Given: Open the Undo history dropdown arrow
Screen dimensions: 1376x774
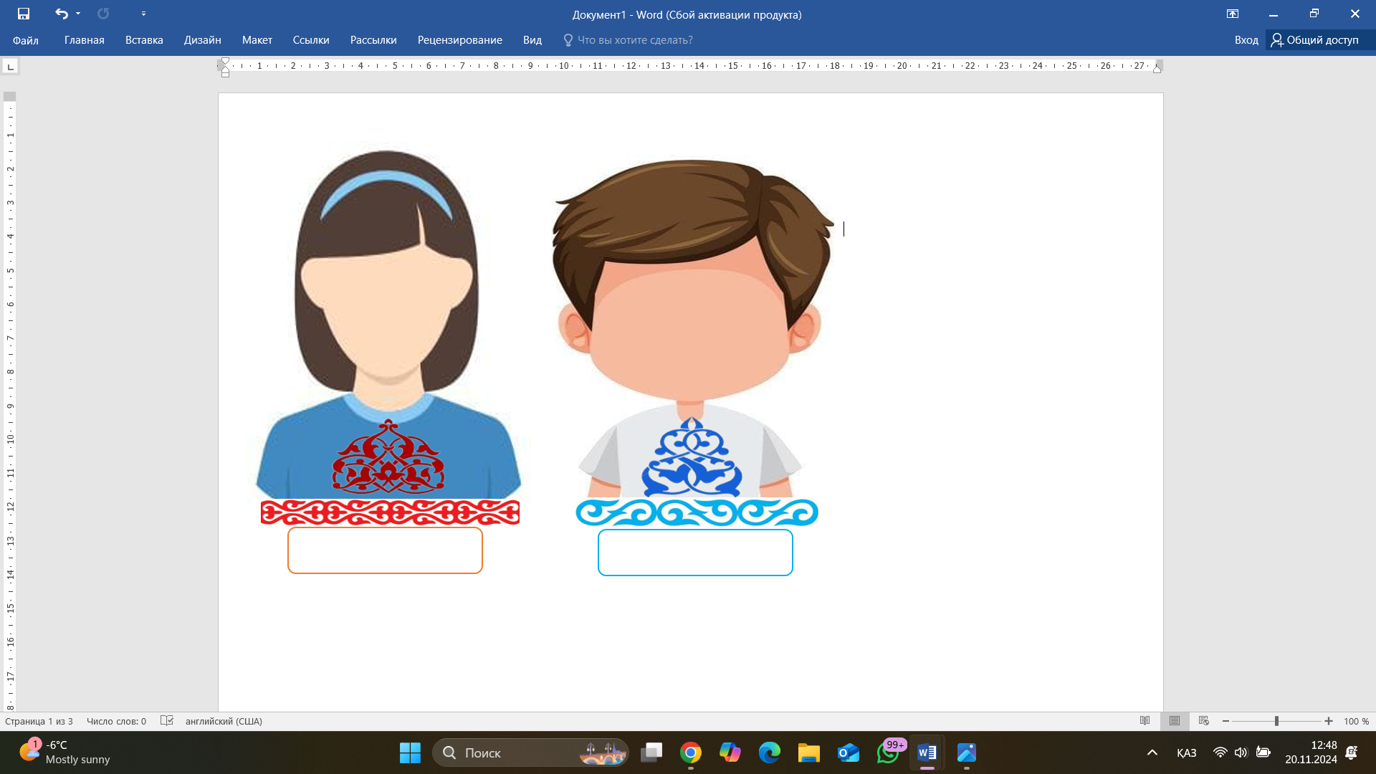Looking at the screenshot, I should (x=78, y=14).
